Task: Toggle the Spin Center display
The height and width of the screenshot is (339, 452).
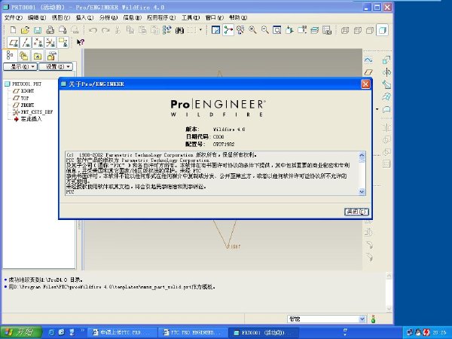Action: coord(228,30)
